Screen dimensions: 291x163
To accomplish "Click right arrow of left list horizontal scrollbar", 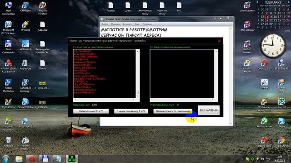I will tap(134, 100).
